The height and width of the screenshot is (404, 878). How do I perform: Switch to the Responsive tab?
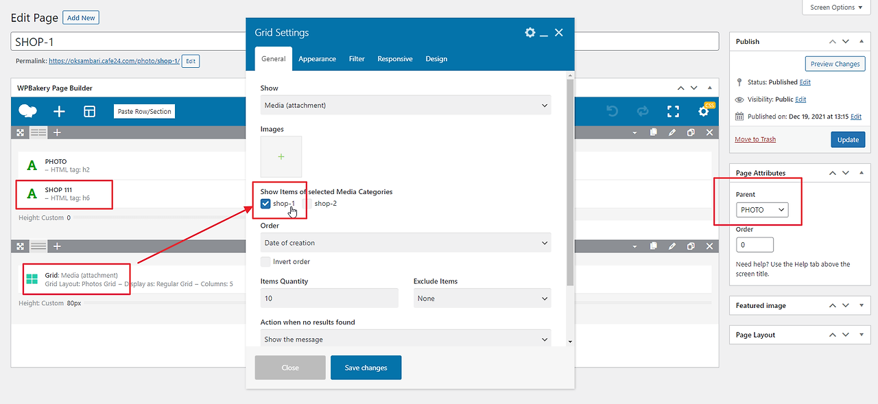point(395,59)
